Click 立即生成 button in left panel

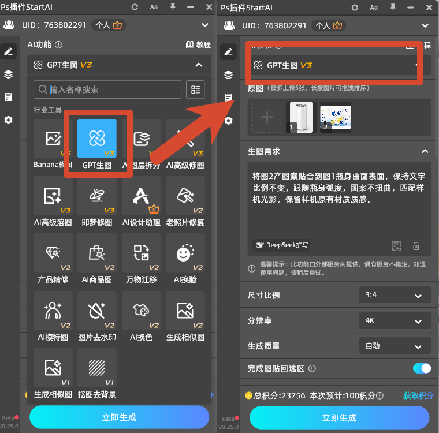click(x=119, y=417)
